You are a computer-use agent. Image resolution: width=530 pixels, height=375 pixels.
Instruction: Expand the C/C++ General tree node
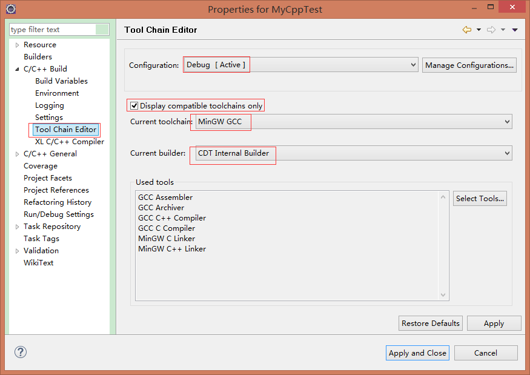tap(17, 154)
